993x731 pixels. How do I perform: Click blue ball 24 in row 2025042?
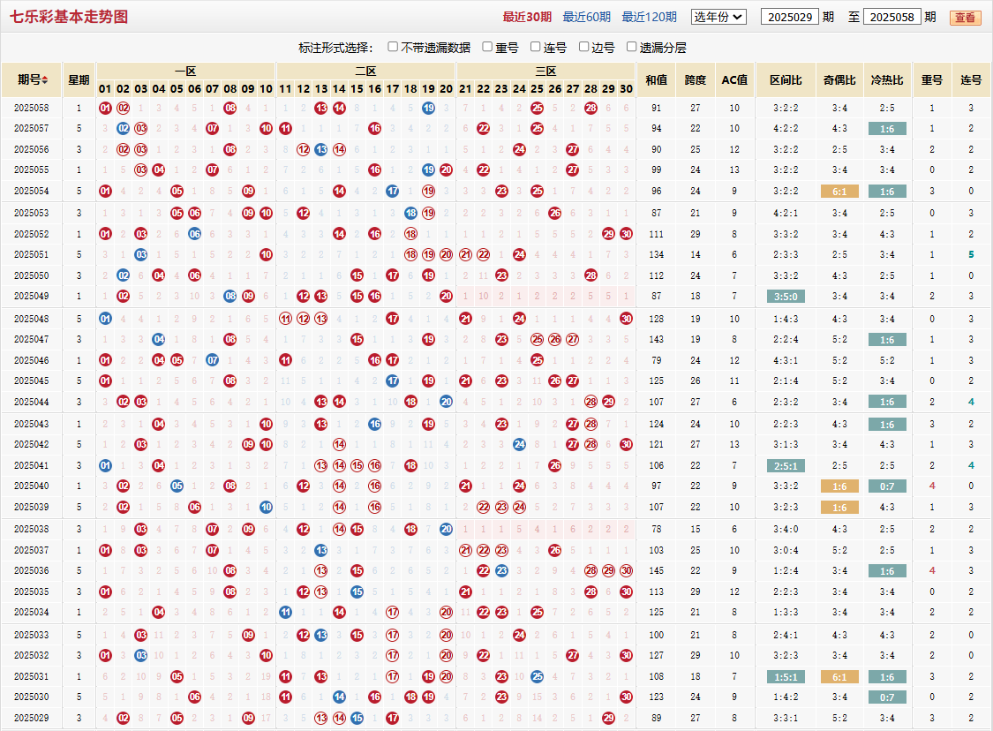point(519,444)
